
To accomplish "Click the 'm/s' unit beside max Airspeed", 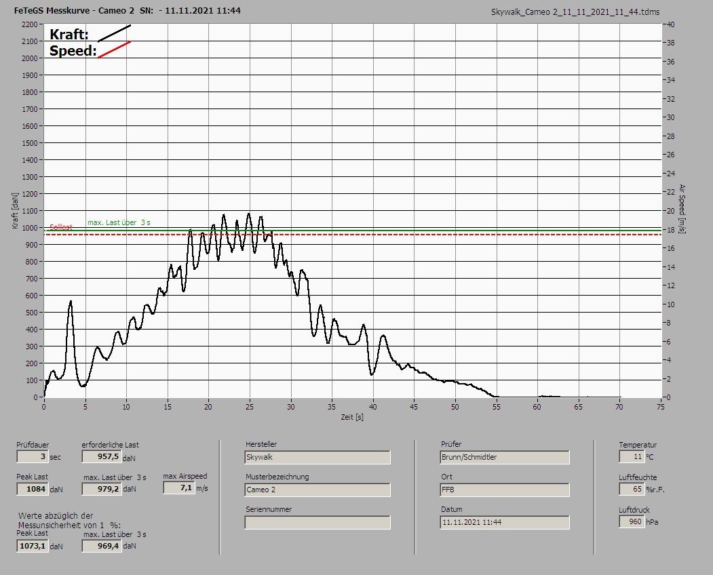I will coord(202,489).
